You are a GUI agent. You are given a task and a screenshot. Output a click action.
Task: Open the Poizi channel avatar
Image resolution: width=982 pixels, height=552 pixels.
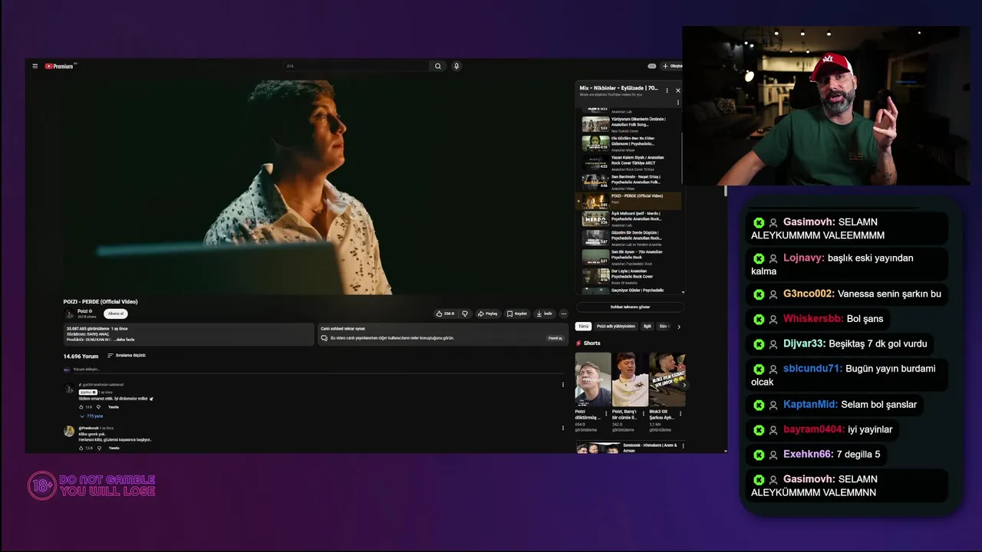pyautogui.click(x=69, y=314)
